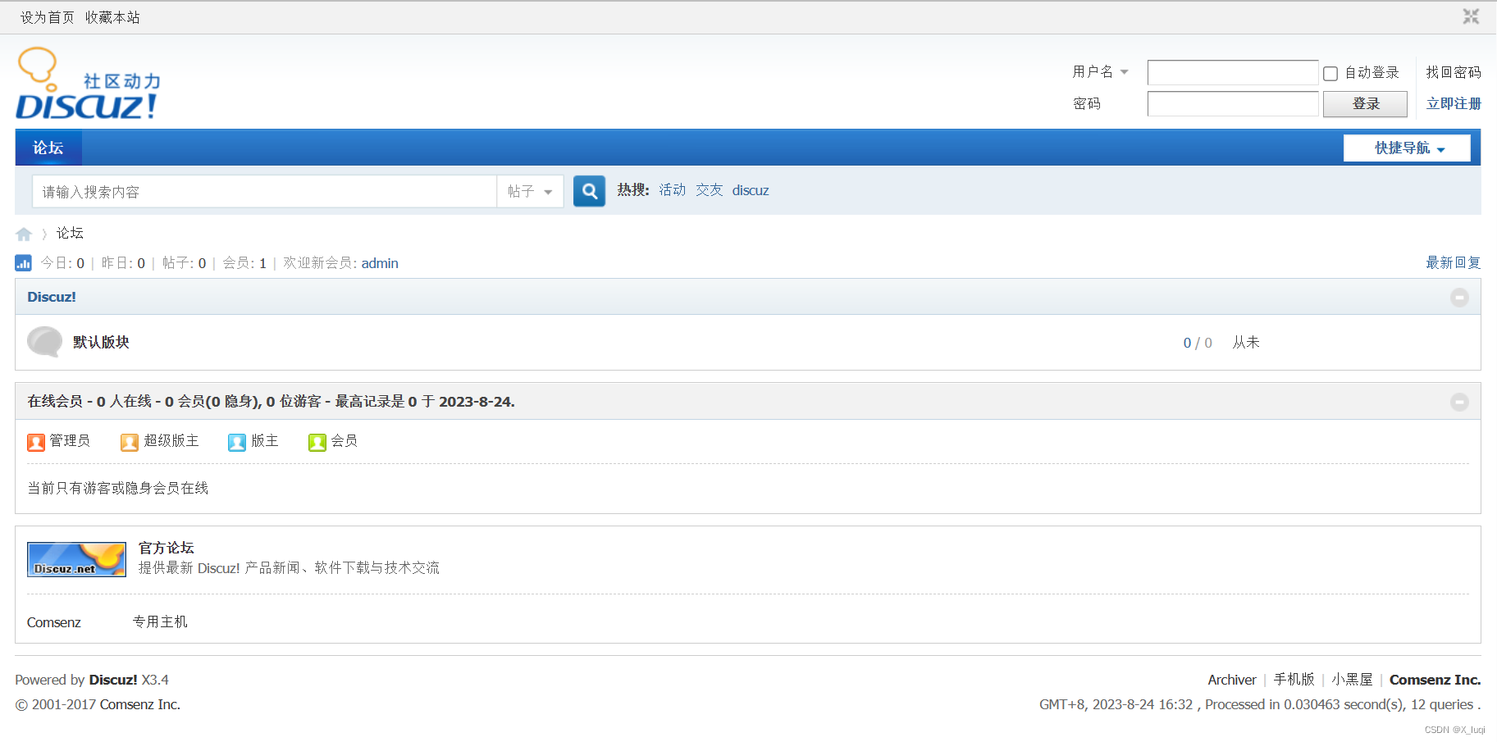Viewport: 1497px width, 742px height.
Task: Open the Archiver footer link
Action: (1231, 680)
